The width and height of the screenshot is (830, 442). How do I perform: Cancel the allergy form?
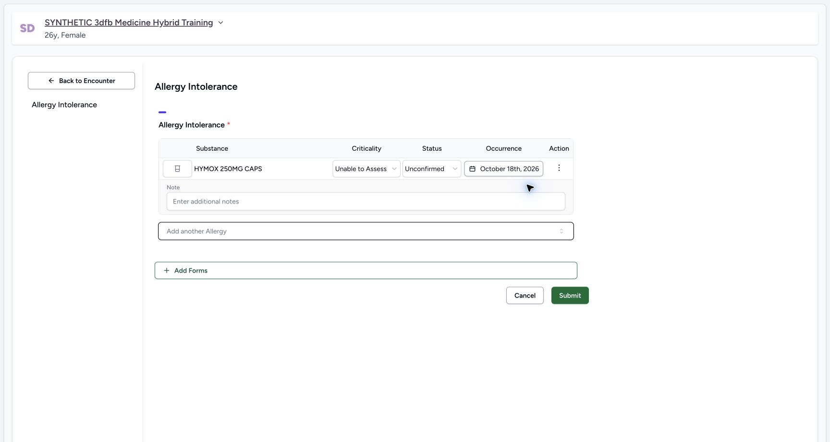(x=525, y=296)
